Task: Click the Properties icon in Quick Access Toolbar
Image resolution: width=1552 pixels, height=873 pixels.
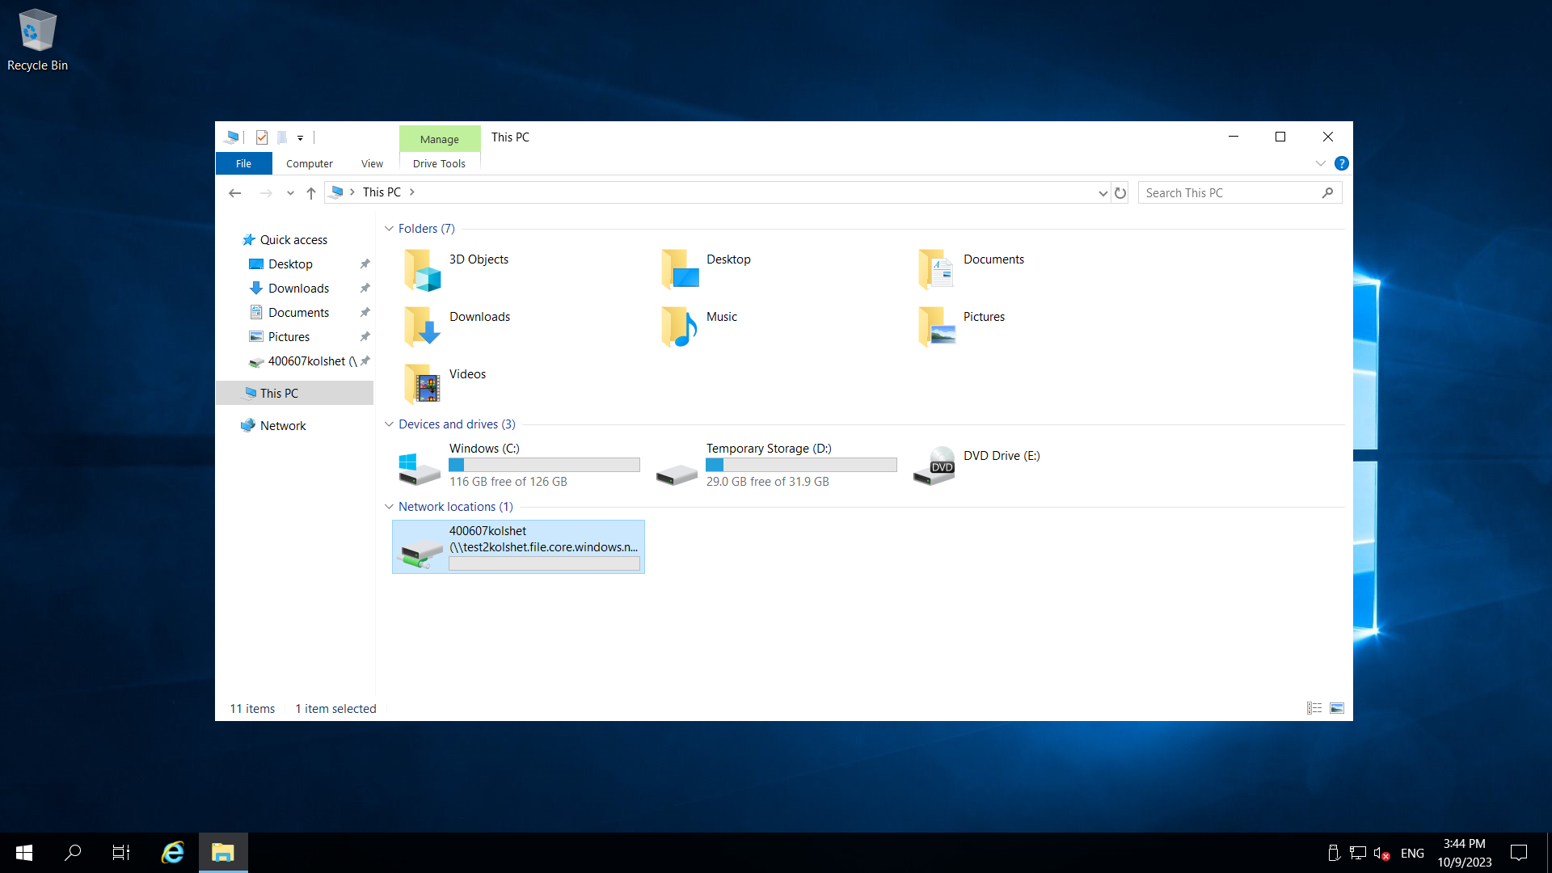Action: coord(262,137)
